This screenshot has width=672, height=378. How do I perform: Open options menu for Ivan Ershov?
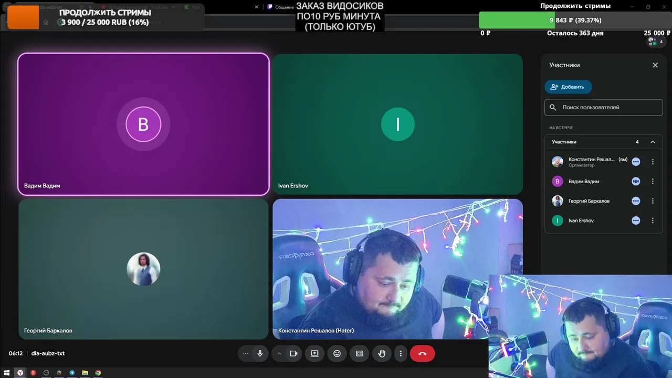click(x=653, y=220)
